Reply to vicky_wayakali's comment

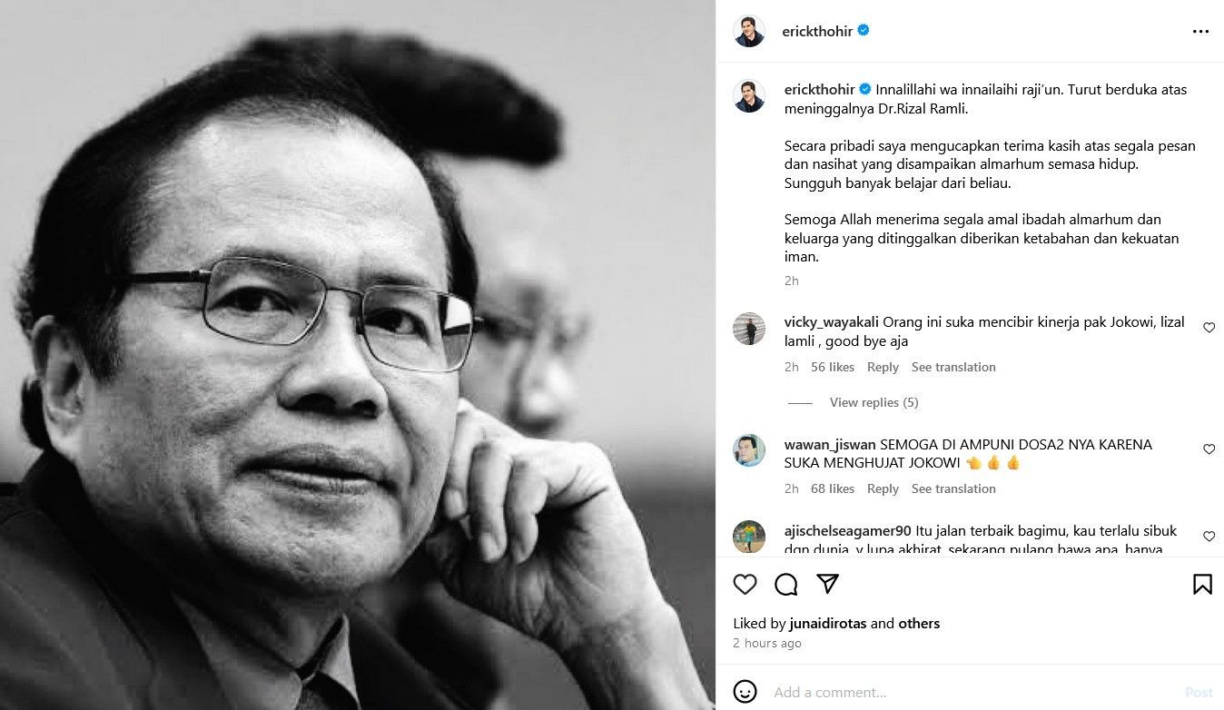click(883, 367)
